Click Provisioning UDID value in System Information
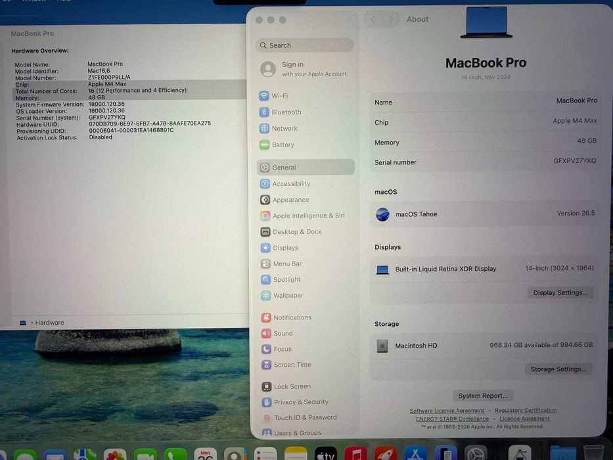Viewport: 613px width, 460px height. pyautogui.click(x=131, y=130)
